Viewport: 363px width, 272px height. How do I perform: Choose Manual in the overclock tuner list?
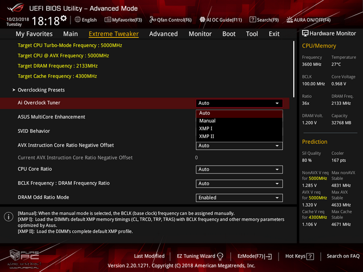point(239,121)
